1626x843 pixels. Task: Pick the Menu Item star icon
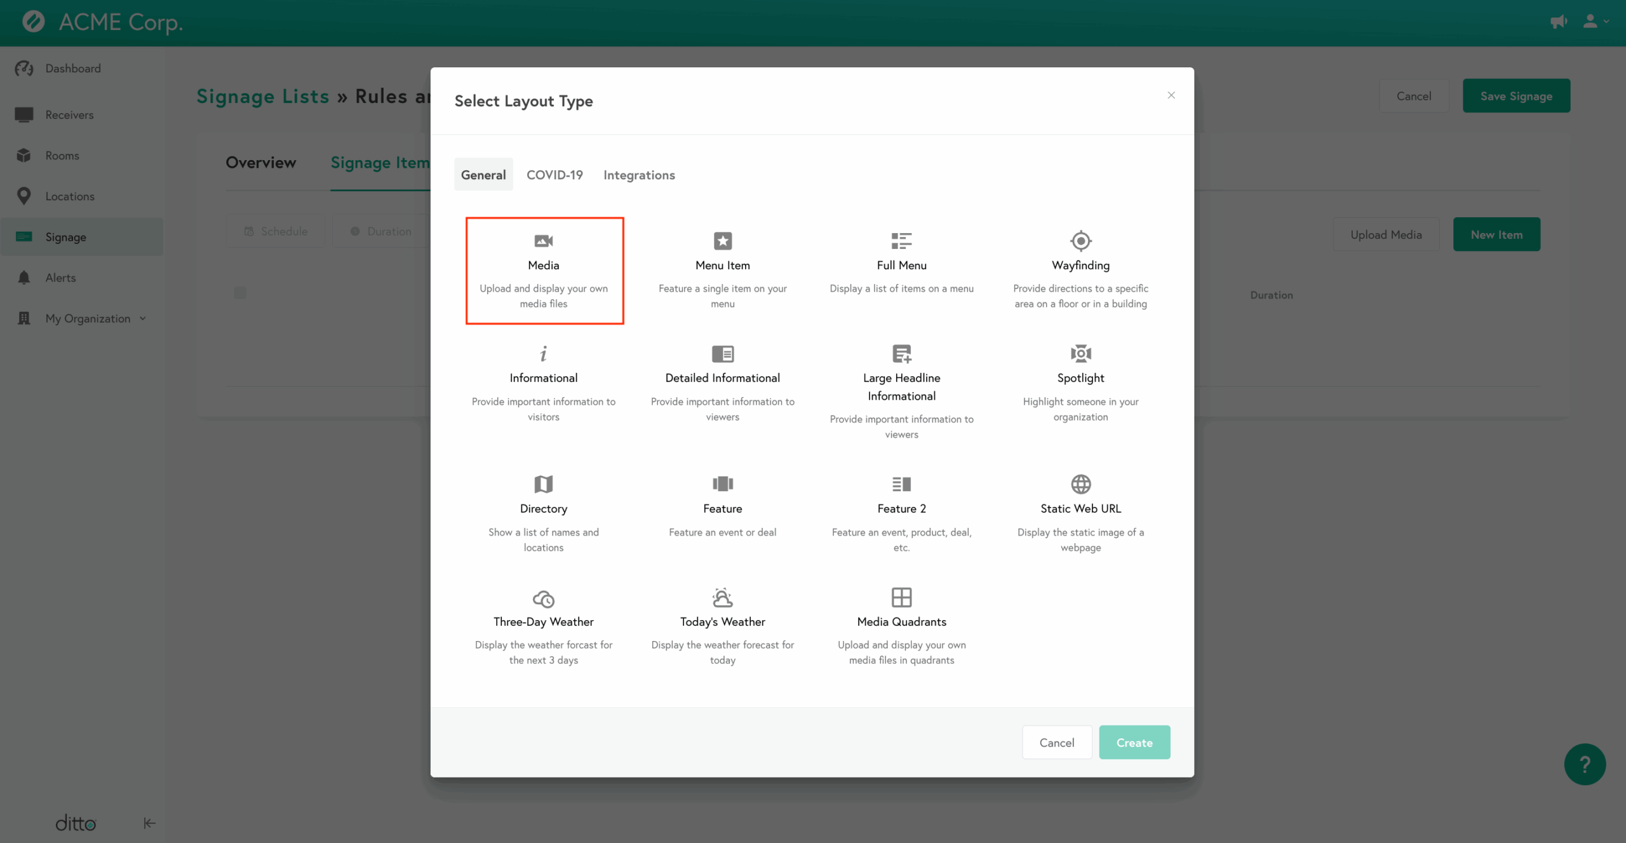[722, 241]
